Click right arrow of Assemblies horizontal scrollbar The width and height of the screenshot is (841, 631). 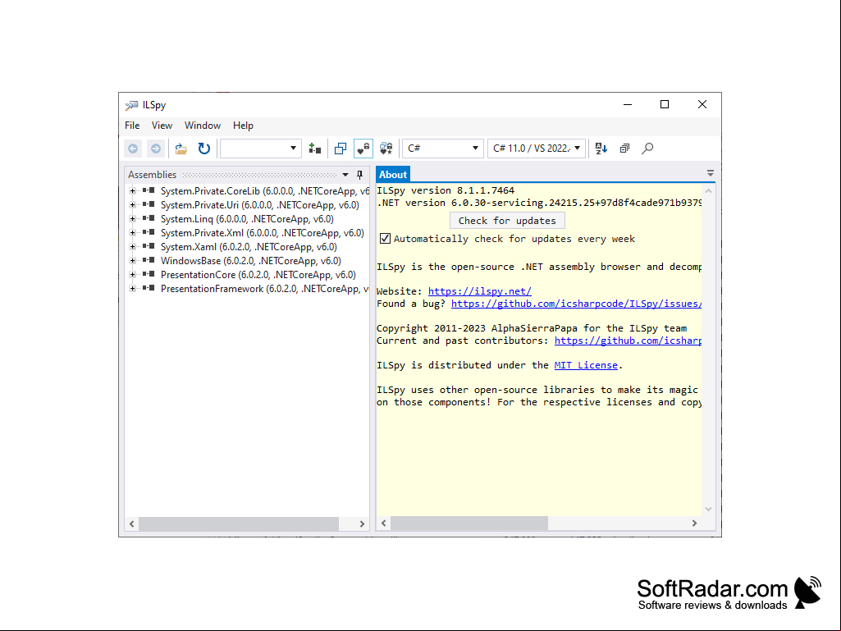362,524
